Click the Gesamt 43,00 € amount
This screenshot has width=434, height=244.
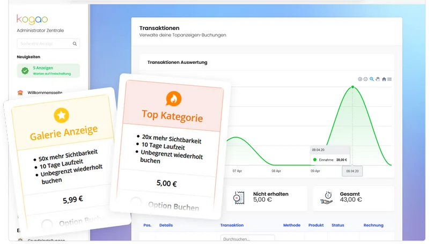351,199
